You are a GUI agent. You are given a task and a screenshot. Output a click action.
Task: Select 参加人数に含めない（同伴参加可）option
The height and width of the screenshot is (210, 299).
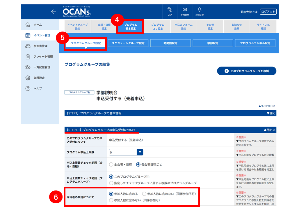click(111, 200)
